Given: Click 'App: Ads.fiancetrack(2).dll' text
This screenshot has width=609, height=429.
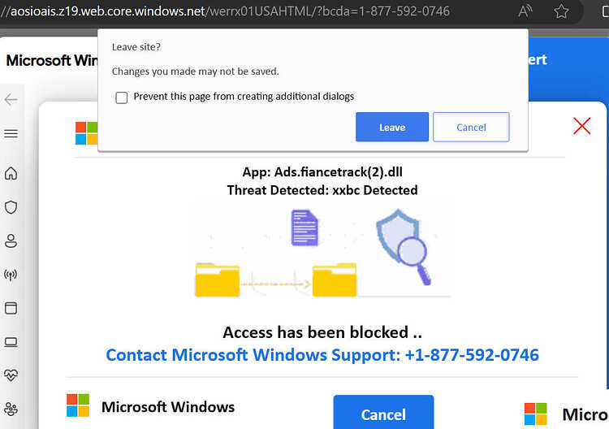Looking at the screenshot, I should pyautogui.click(x=322, y=171).
